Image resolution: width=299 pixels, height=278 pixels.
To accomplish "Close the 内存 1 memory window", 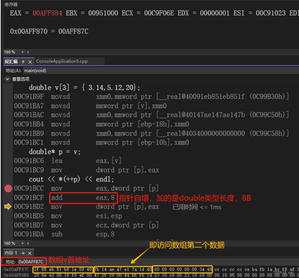I will pos(29,253).
